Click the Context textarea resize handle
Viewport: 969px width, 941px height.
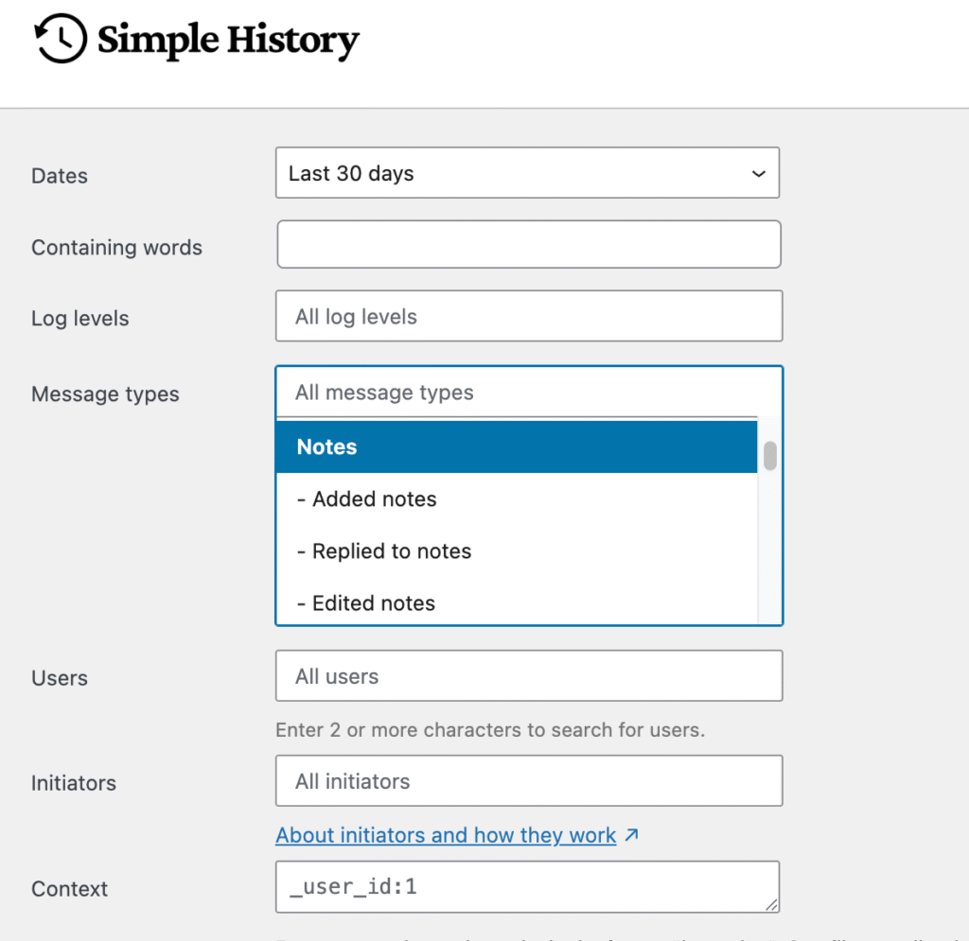pos(772,905)
